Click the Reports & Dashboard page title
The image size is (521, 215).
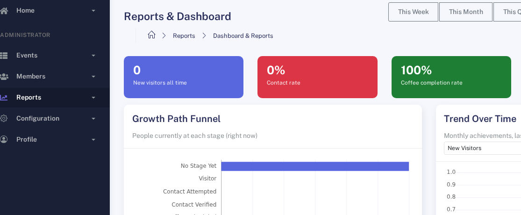point(178,16)
